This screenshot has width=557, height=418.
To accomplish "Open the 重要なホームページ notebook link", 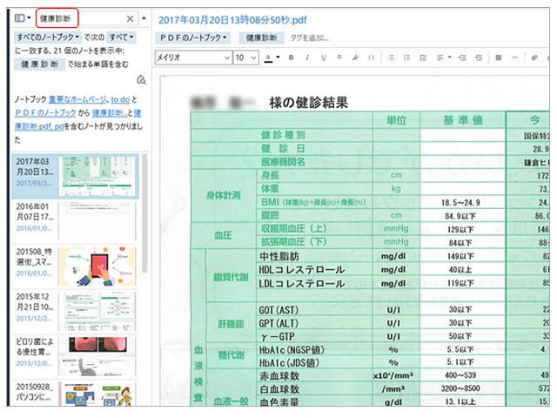I will coord(77,99).
